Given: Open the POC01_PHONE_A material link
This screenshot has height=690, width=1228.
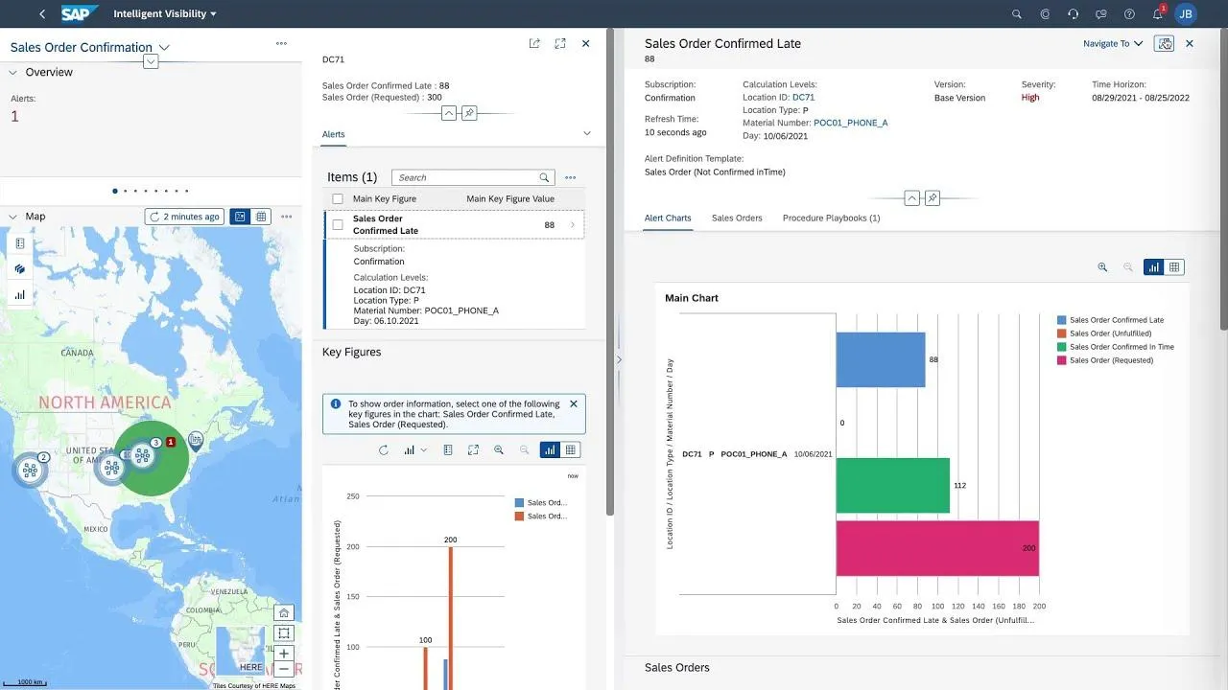Looking at the screenshot, I should pos(850,123).
